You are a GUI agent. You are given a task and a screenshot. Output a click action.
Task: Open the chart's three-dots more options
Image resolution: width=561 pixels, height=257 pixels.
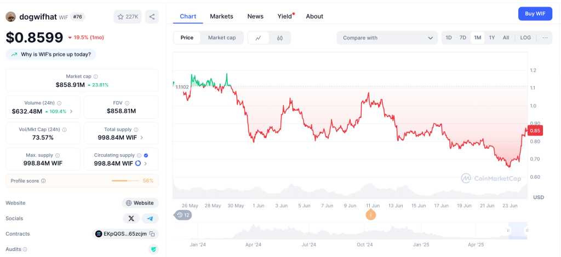click(x=545, y=38)
